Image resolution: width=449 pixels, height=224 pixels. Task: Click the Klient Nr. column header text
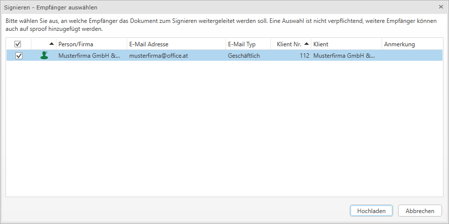(x=288, y=44)
